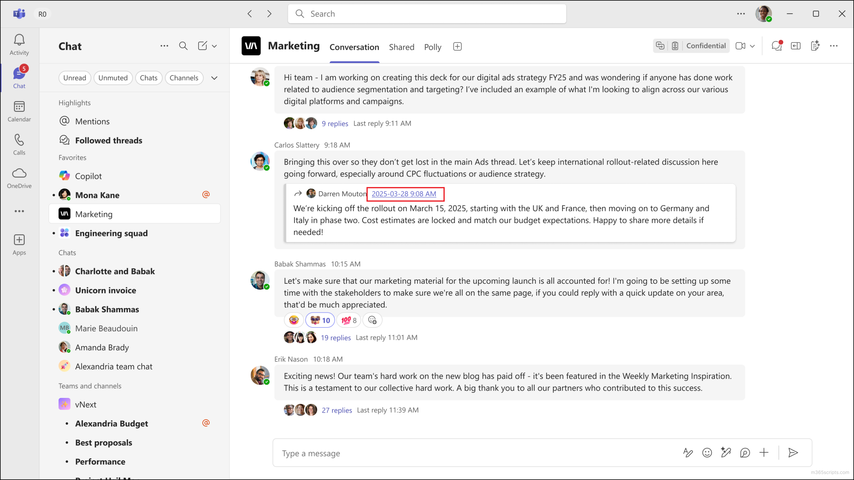The width and height of the screenshot is (854, 480).
Task: Open the Calls phone icon
Action: [x=19, y=144]
